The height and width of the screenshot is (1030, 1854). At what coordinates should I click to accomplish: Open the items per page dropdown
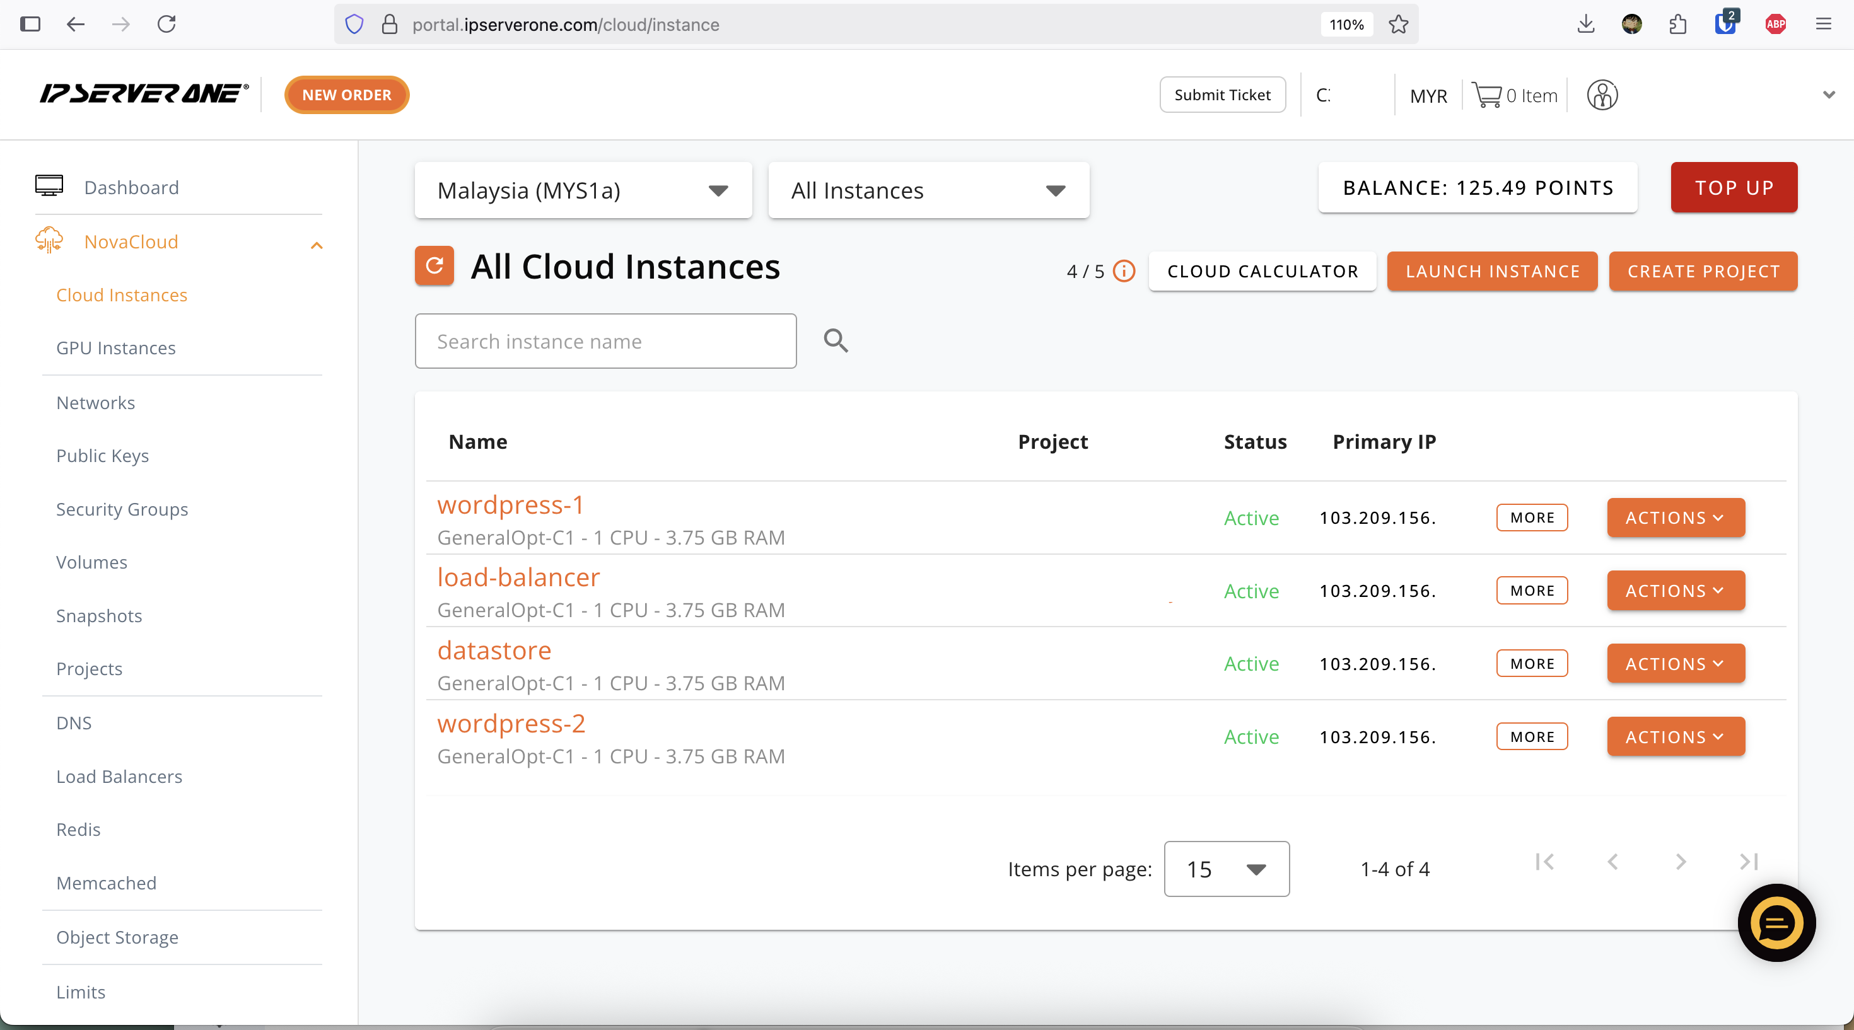click(1227, 868)
